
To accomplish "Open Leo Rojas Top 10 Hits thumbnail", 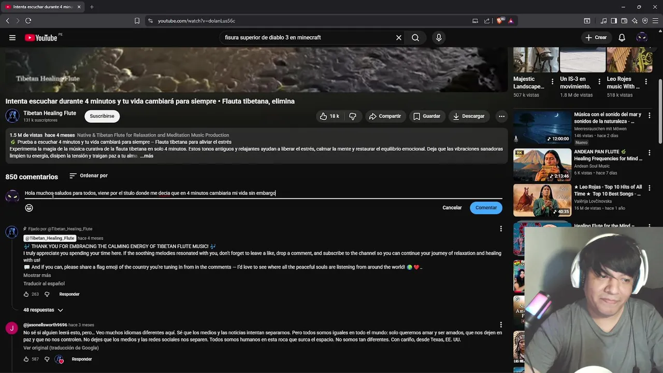I will click(542, 200).
